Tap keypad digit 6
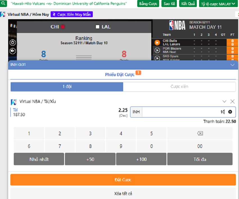The image size is (239, 199). tap(29, 146)
